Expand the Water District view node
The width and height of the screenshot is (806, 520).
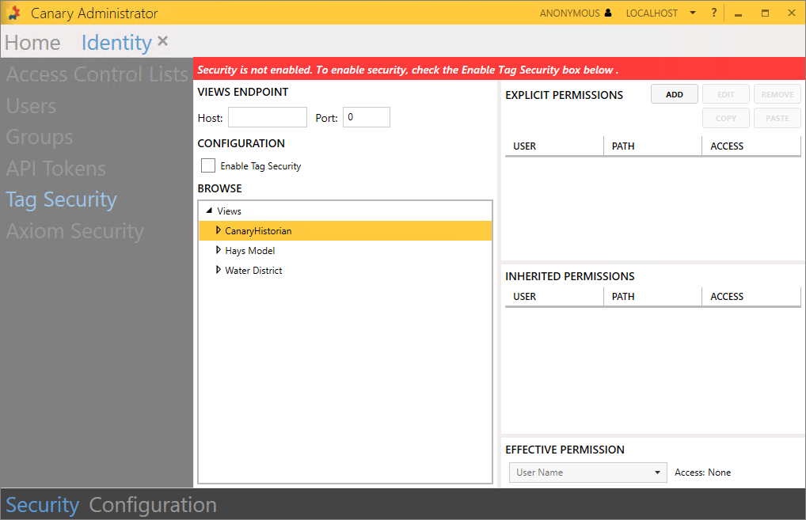pyautogui.click(x=219, y=270)
